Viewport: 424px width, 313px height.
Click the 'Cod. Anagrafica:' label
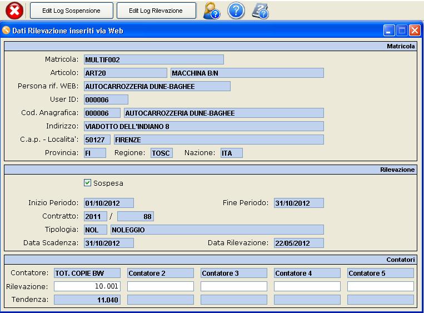pyautogui.click(x=50, y=112)
